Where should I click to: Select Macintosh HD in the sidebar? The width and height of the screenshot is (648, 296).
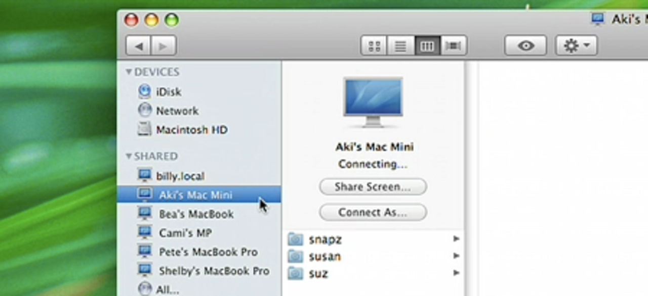tap(191, 130)
